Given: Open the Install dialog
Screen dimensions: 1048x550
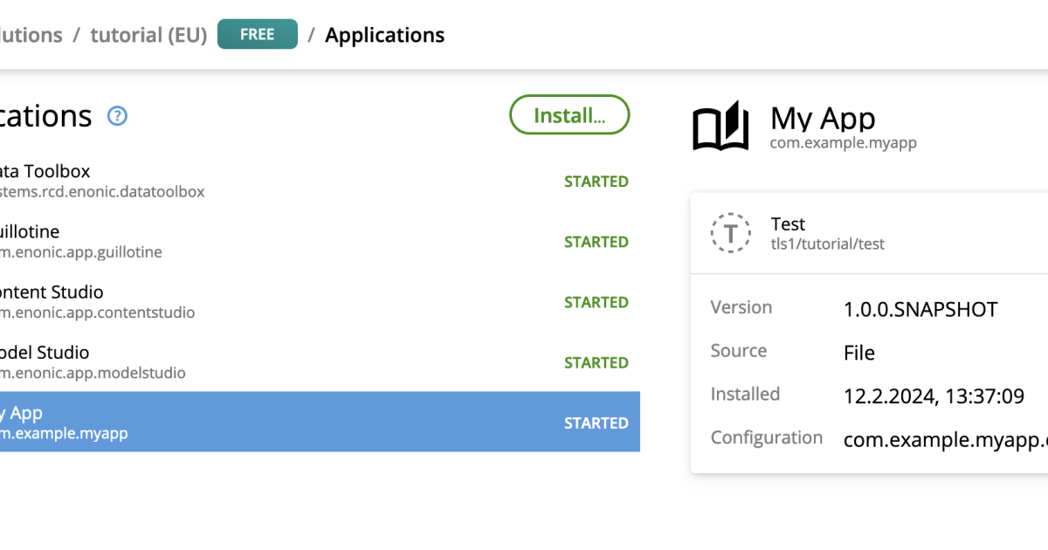Looking at the screenshot, I should (x=569, y=114).
